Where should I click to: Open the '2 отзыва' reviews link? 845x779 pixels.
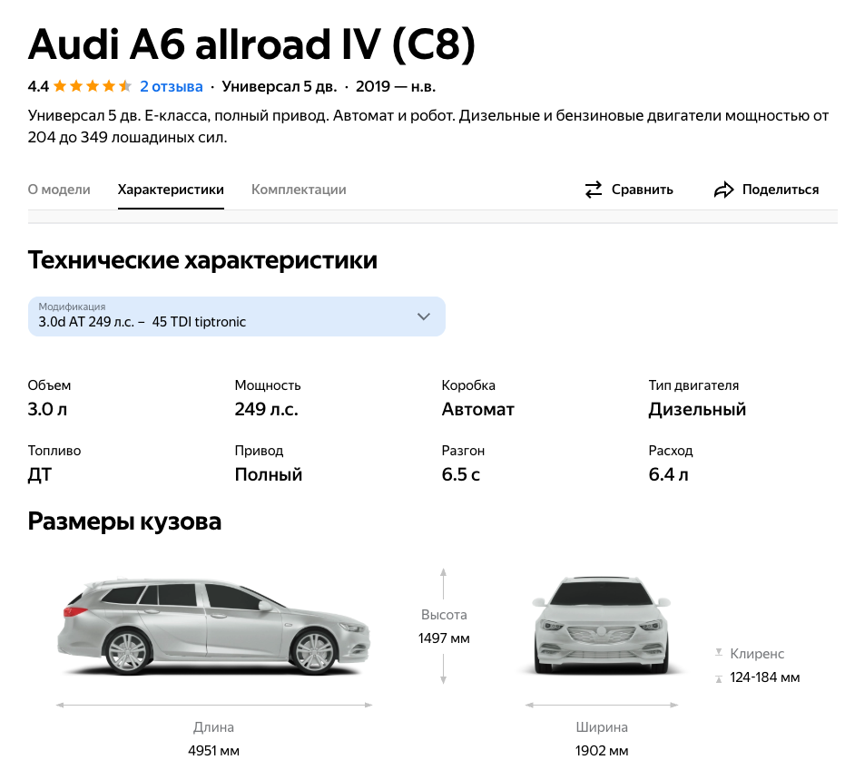pos(171,87)
